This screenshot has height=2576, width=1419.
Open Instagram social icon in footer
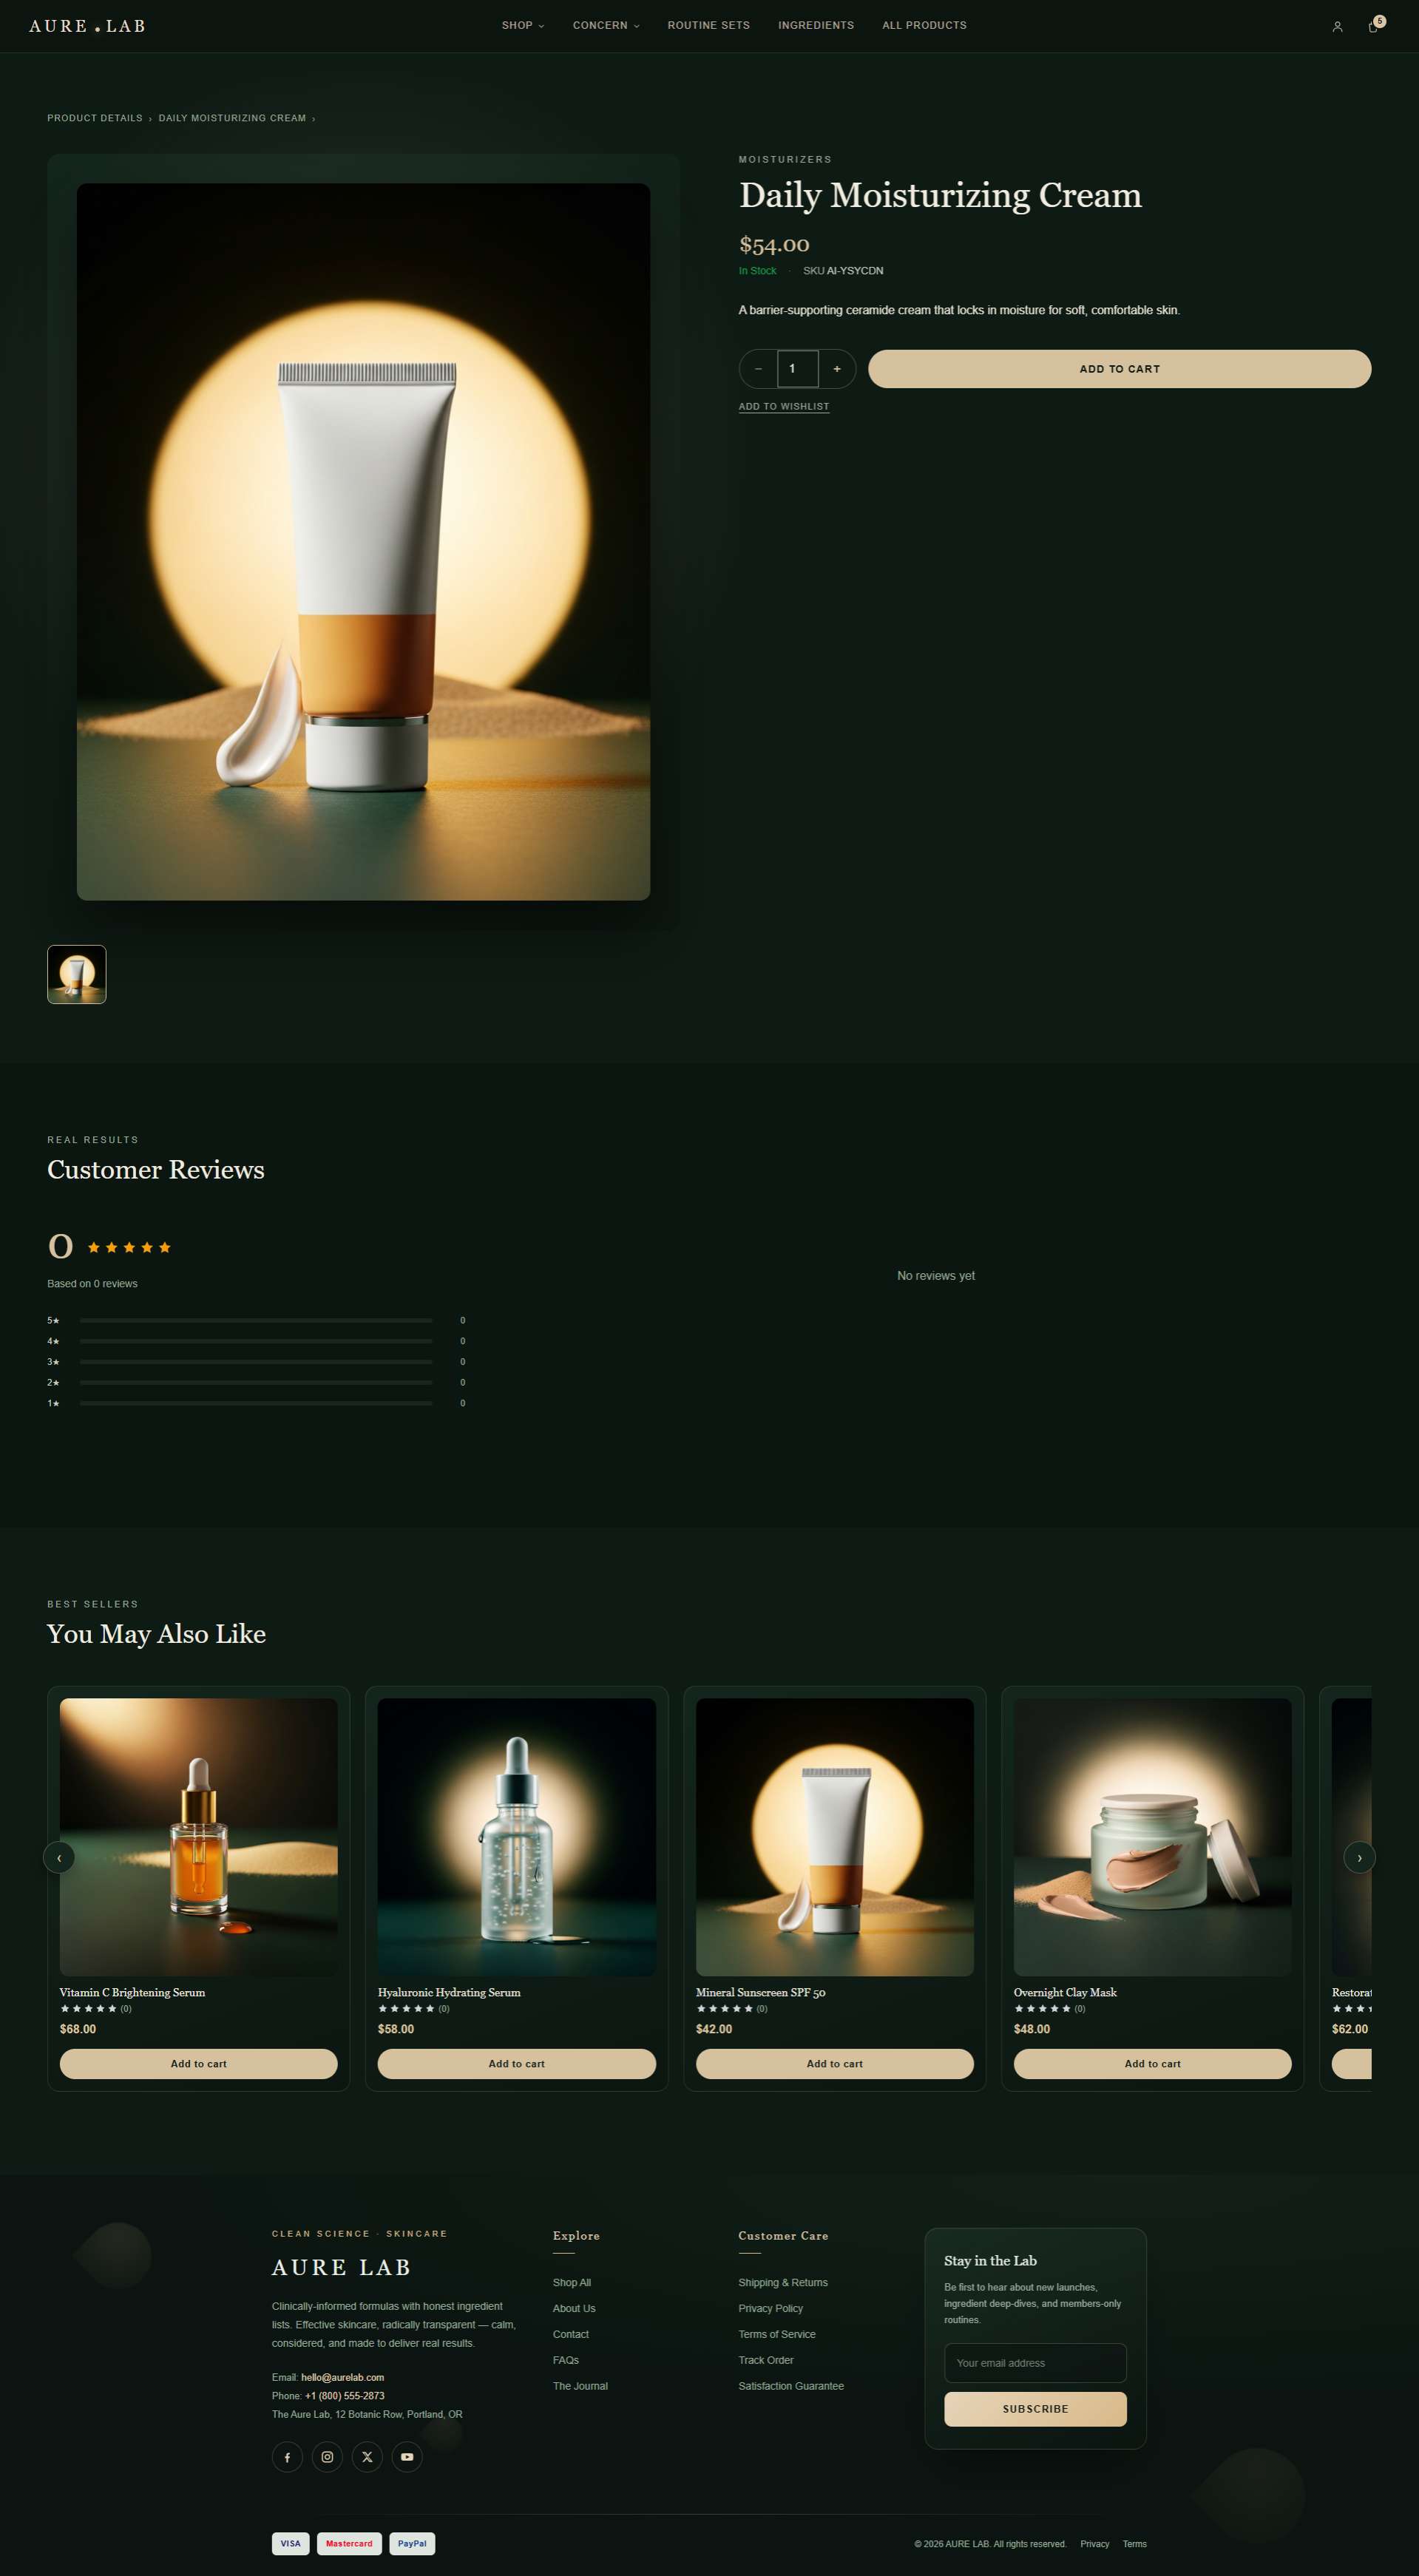tap(327, 2457)
